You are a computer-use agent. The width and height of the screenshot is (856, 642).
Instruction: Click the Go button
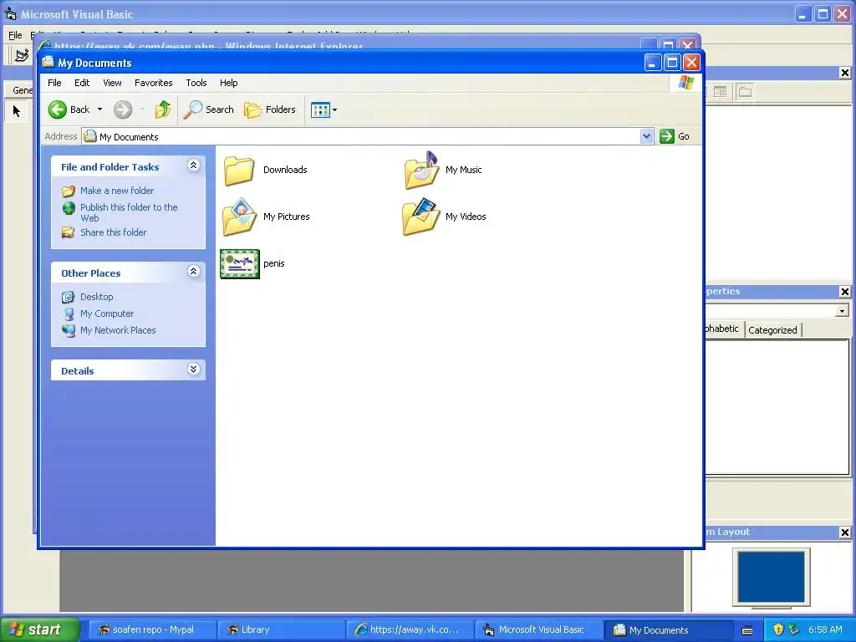pyautogui.click(x=675, y=136)
